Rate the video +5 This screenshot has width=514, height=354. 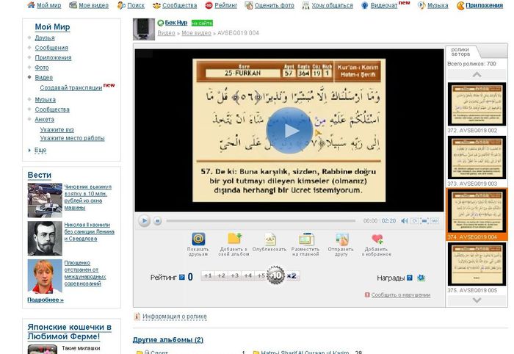tap(261, 275)
